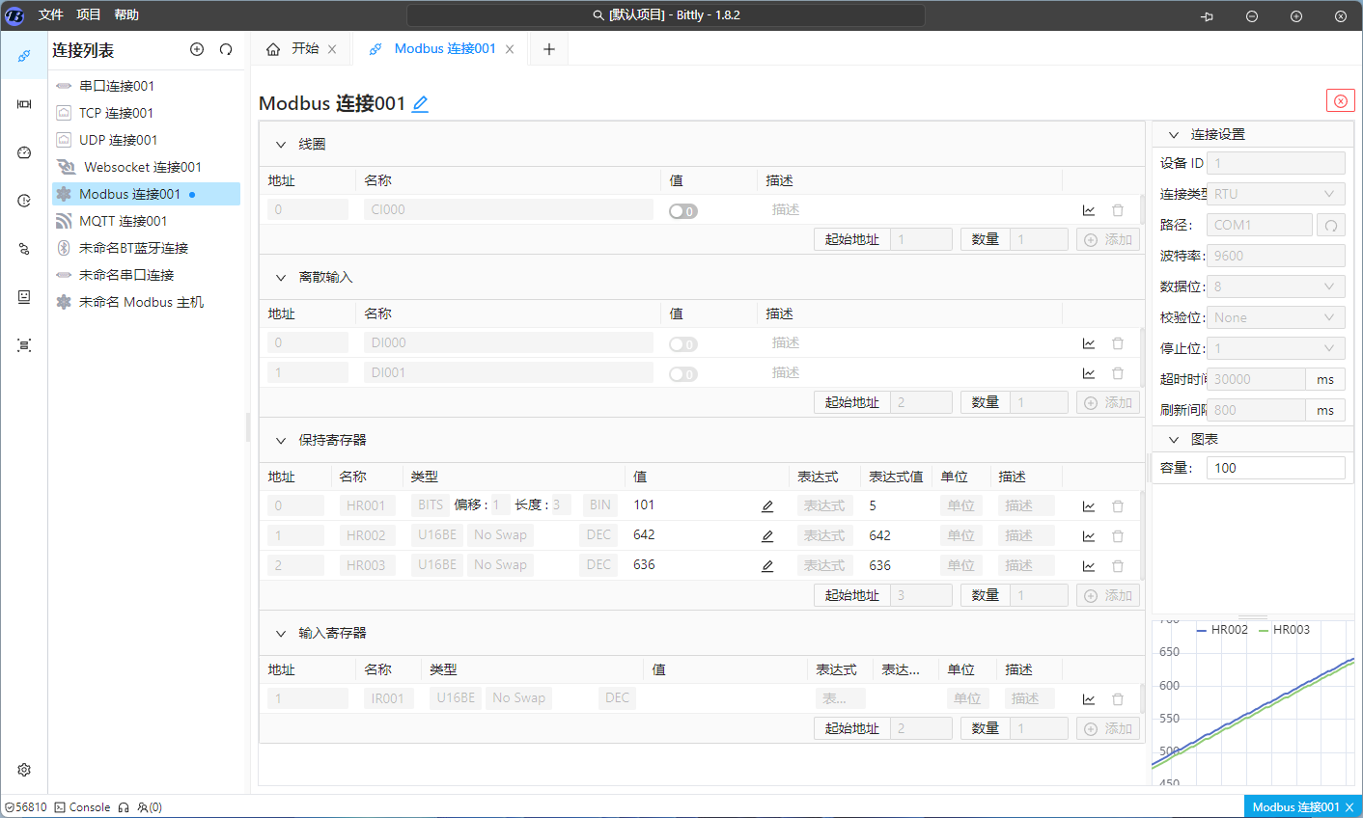Screen dimensions: 1363x818
Task: Toggle HR002 series in chart legend
Action: pyautogui.click(x=1222, y=630)
